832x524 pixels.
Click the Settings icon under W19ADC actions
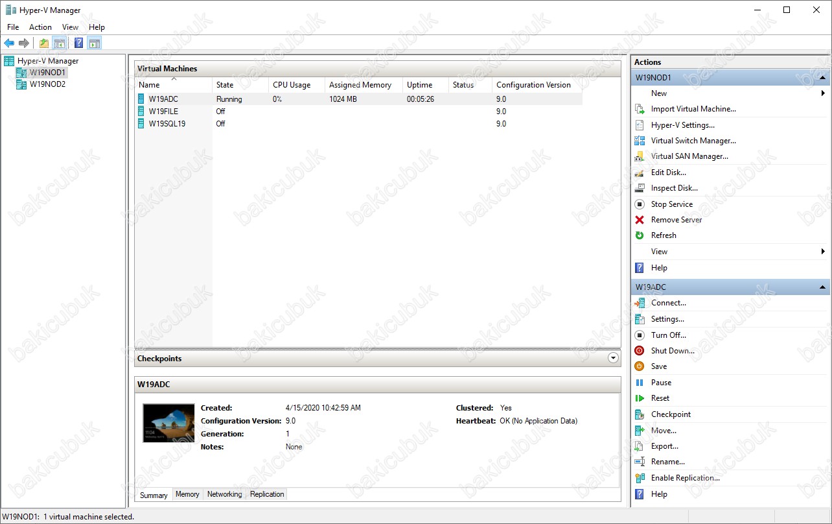pos(640,319)
